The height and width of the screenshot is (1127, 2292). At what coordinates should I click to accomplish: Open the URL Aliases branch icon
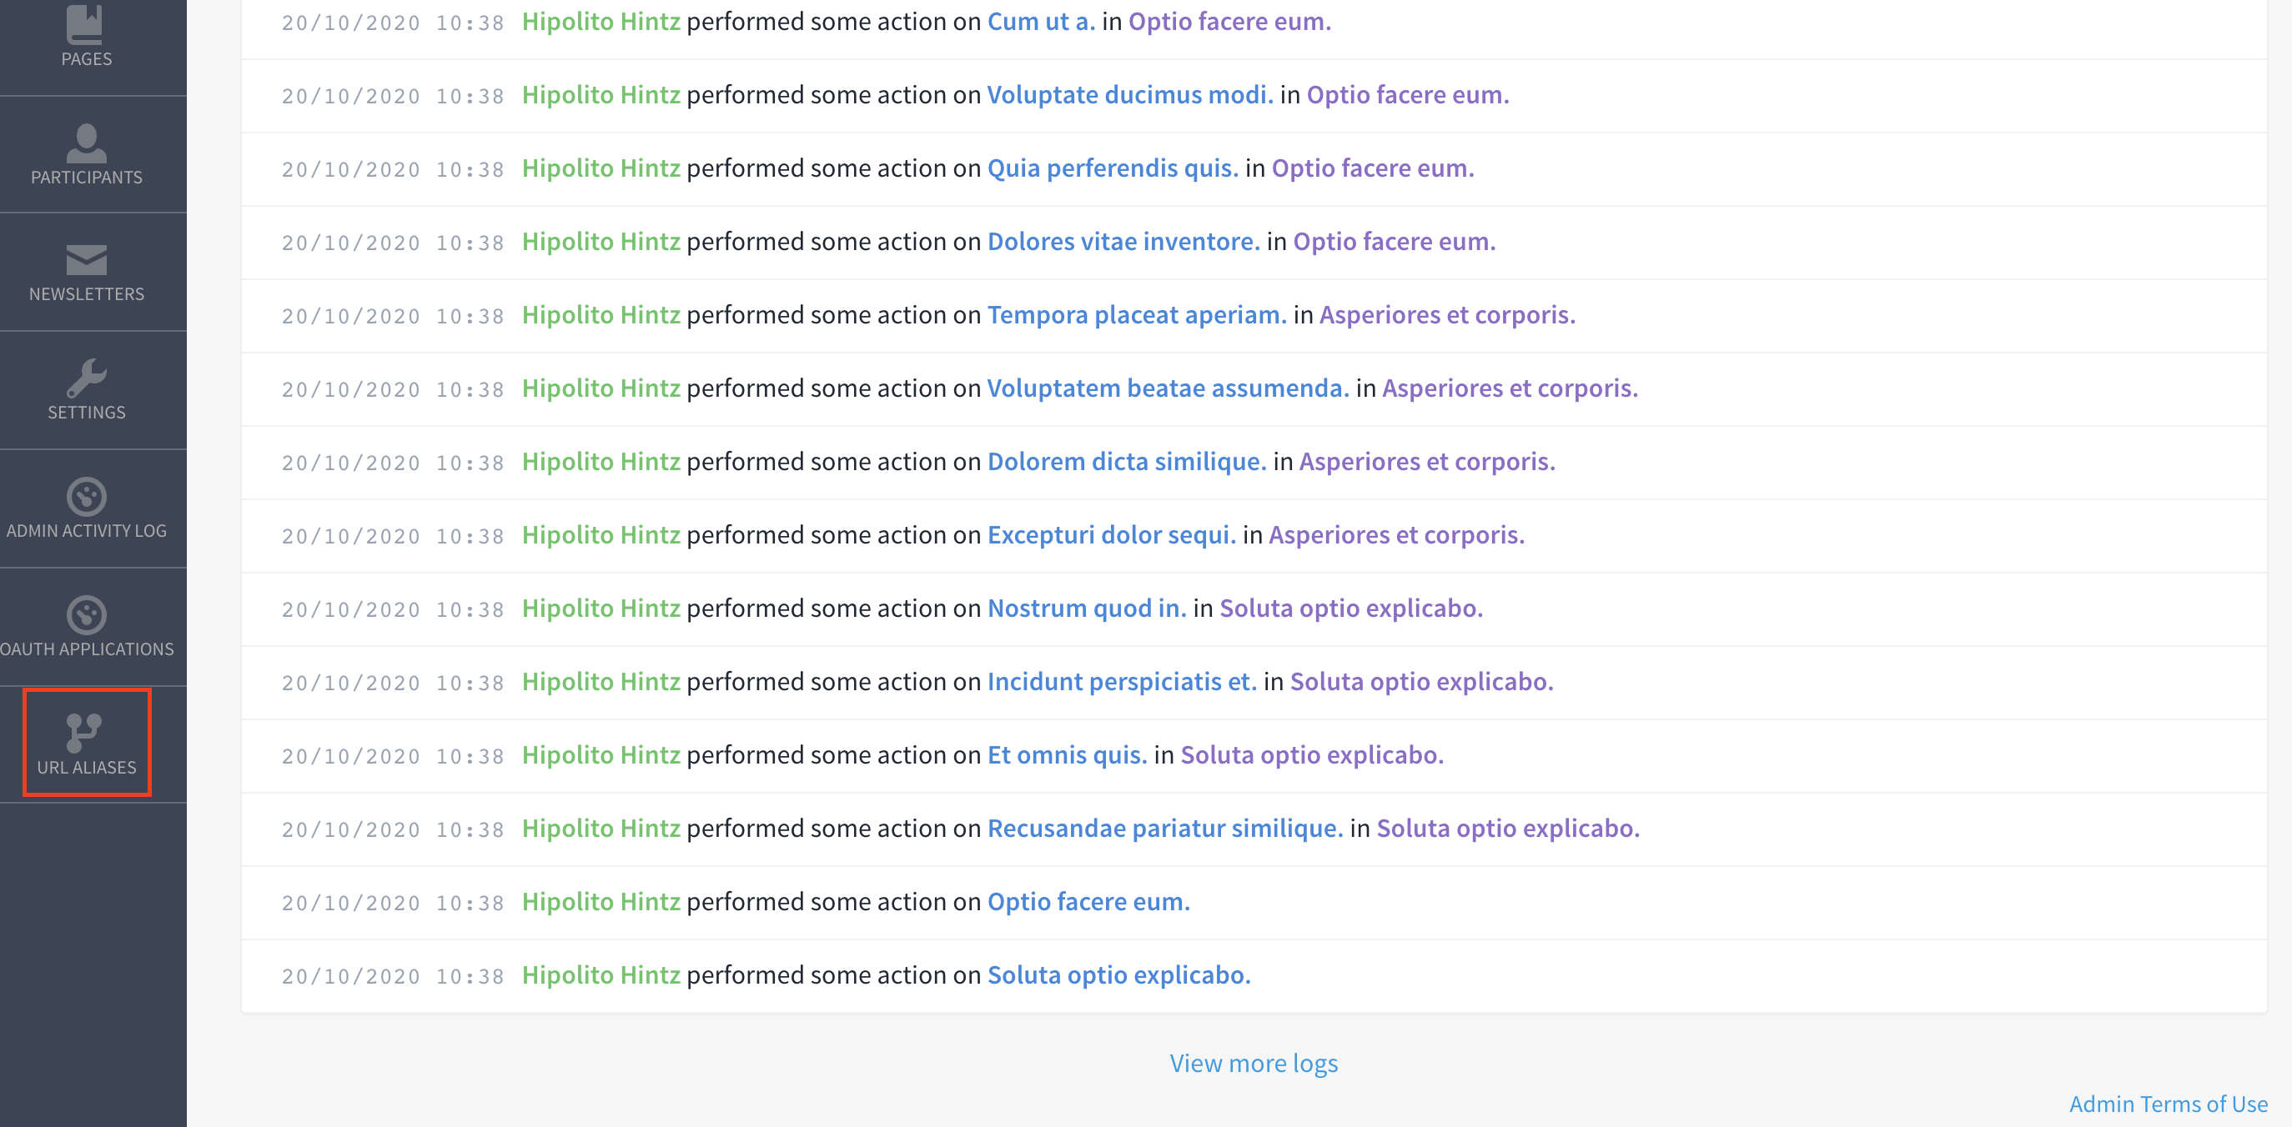tap(84, 733)
